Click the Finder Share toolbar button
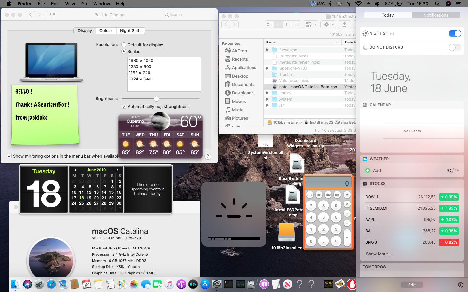Screen dimensions: 468x292 [x=344, y=24]
